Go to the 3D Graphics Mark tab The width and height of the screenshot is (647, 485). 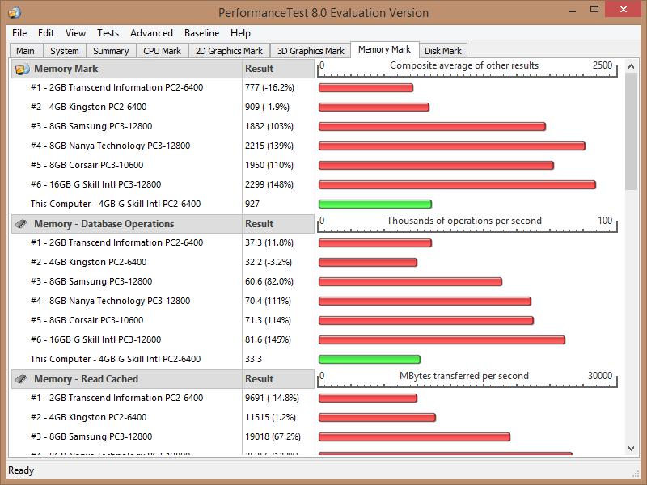[x=311, y=51]
